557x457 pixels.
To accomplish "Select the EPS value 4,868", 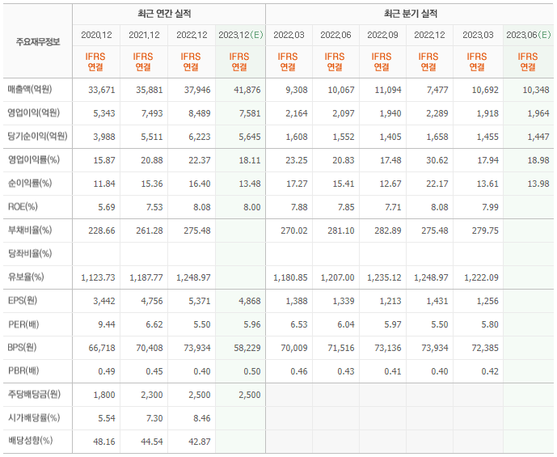I will click(x=249, y=301).
